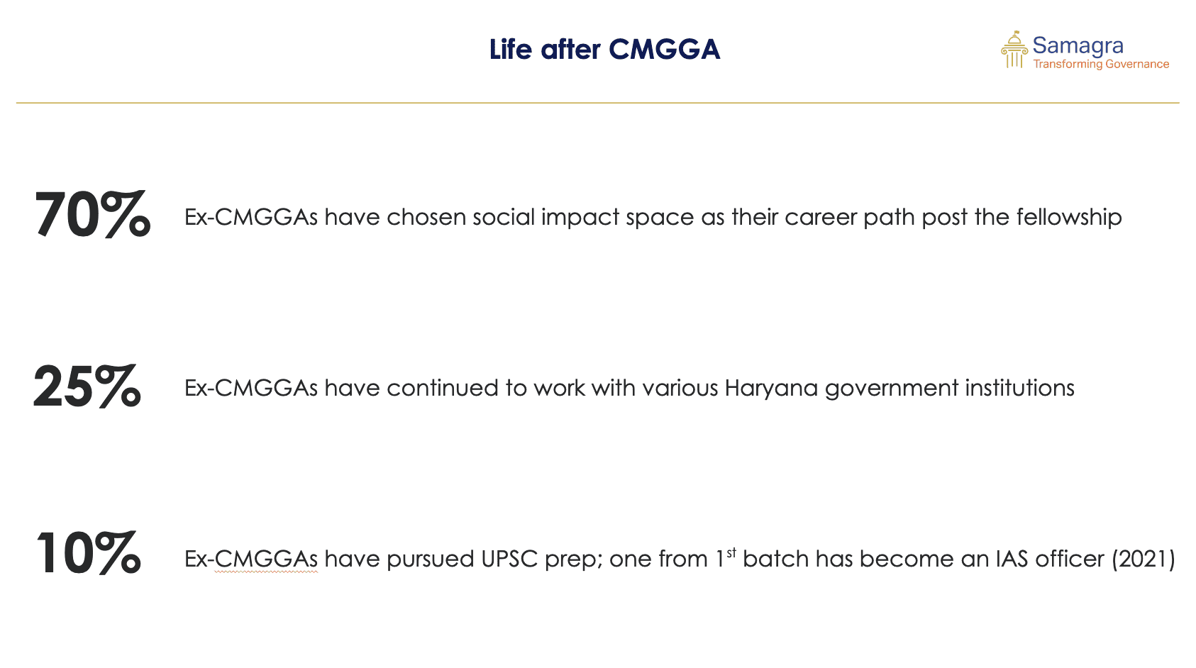The height and width of the screenshot is (668, 1196).
Task: Click the 10% statistic figure
Action: (x=88, y=553)
